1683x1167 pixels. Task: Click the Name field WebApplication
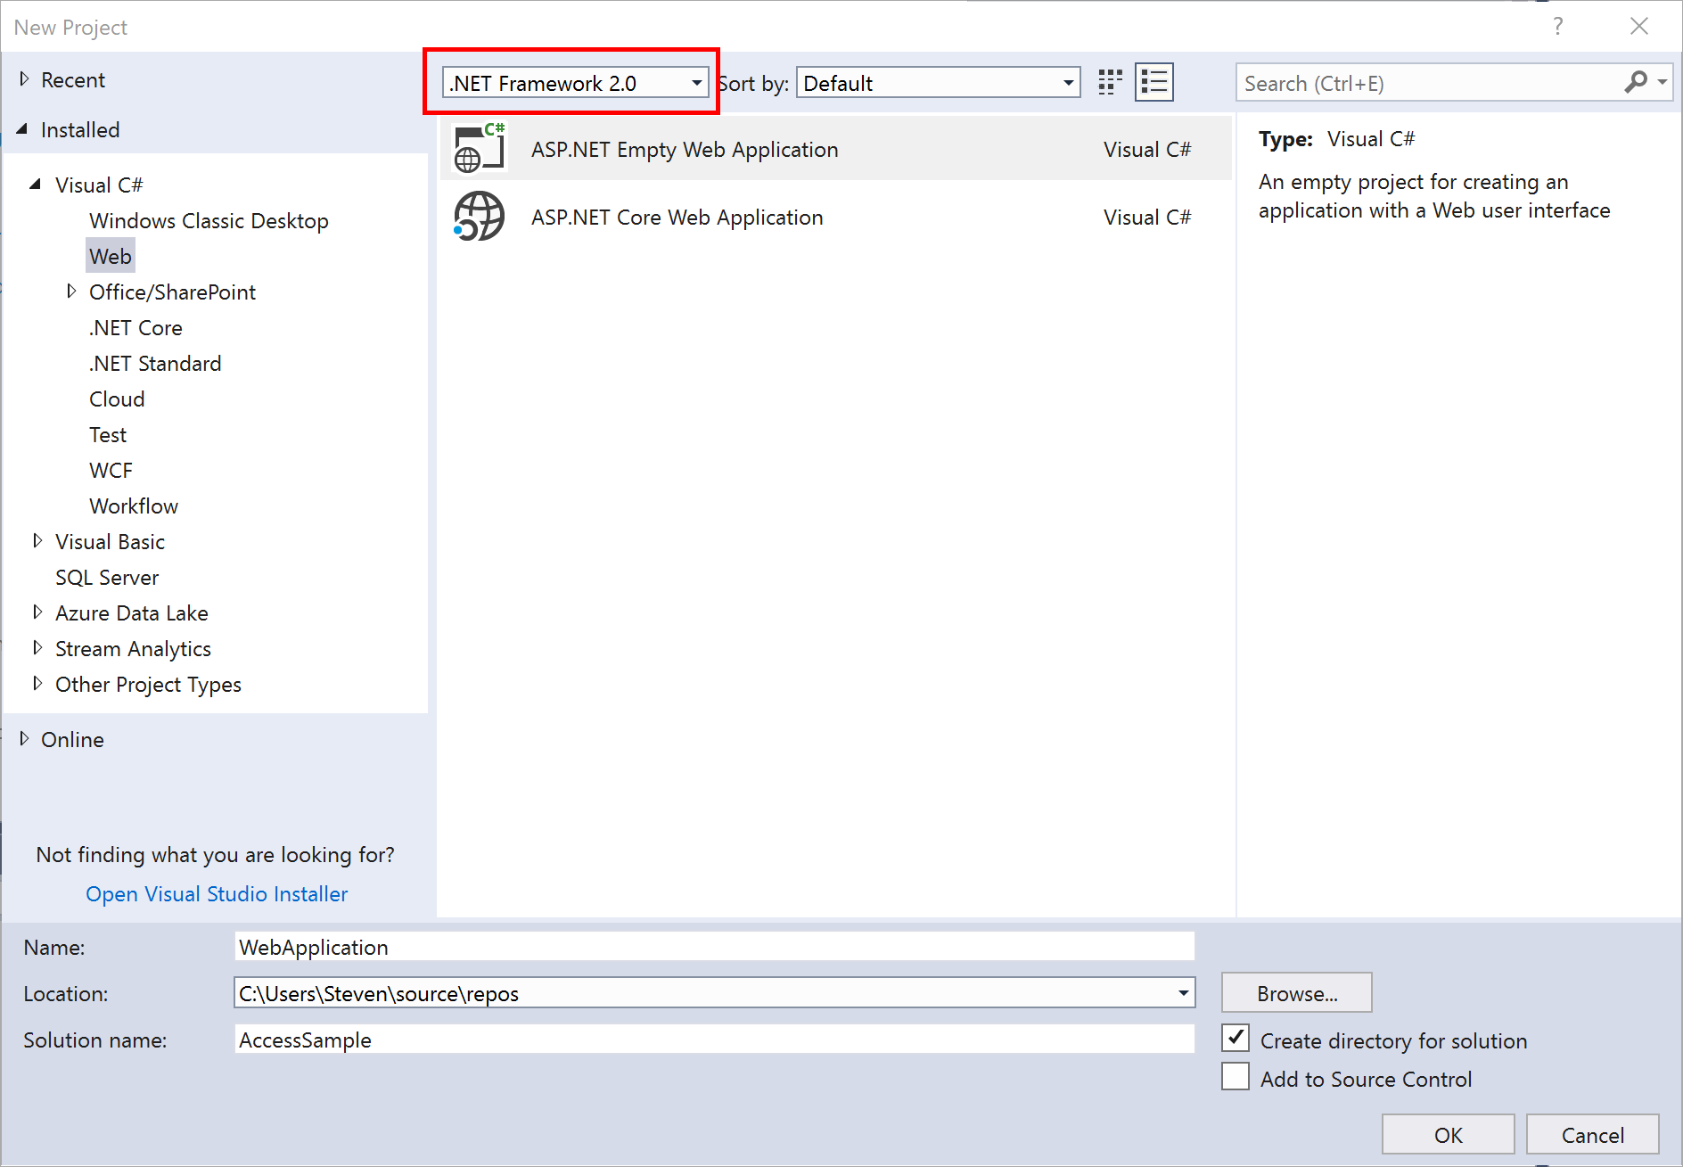(715, 946)
